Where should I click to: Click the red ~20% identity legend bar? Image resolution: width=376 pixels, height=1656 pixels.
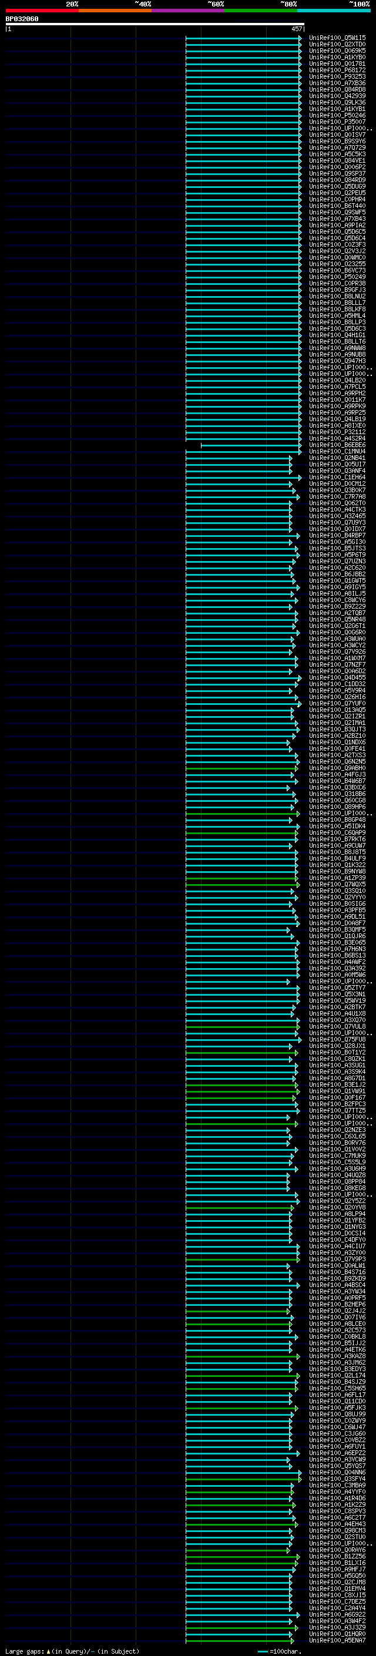pos(42,11)
